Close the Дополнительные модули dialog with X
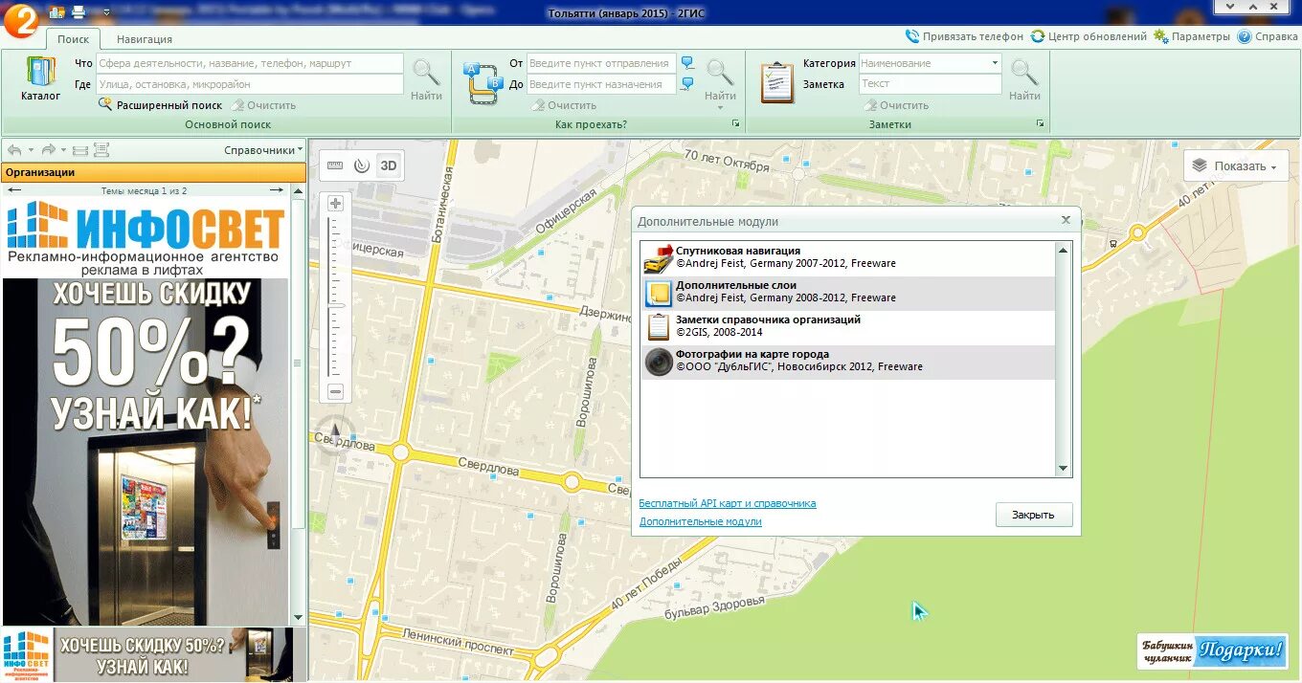The image size is (1302, 683). click(x=1066, y=219)
